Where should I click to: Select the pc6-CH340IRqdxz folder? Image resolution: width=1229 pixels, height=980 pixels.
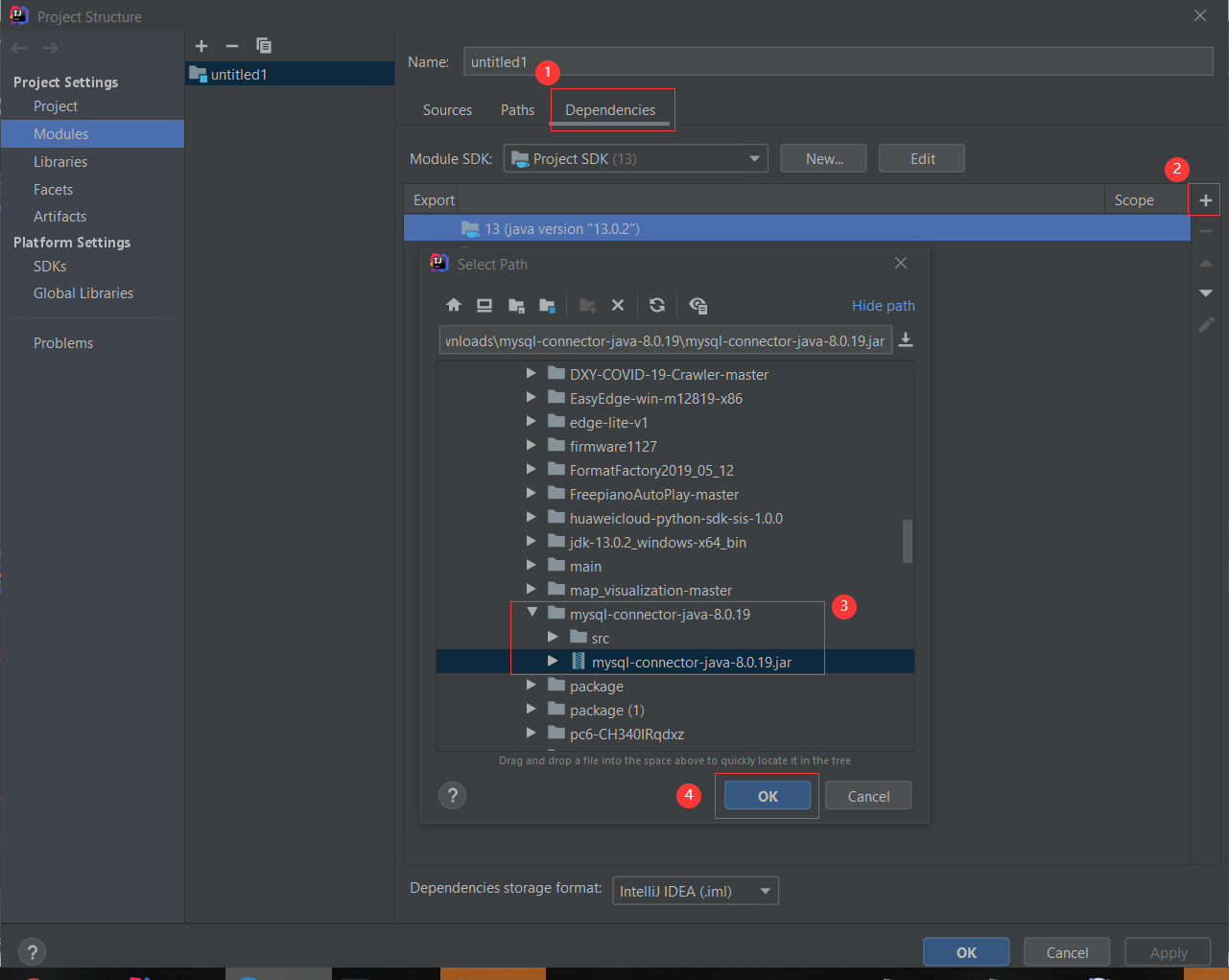click(x=626, y=734)
